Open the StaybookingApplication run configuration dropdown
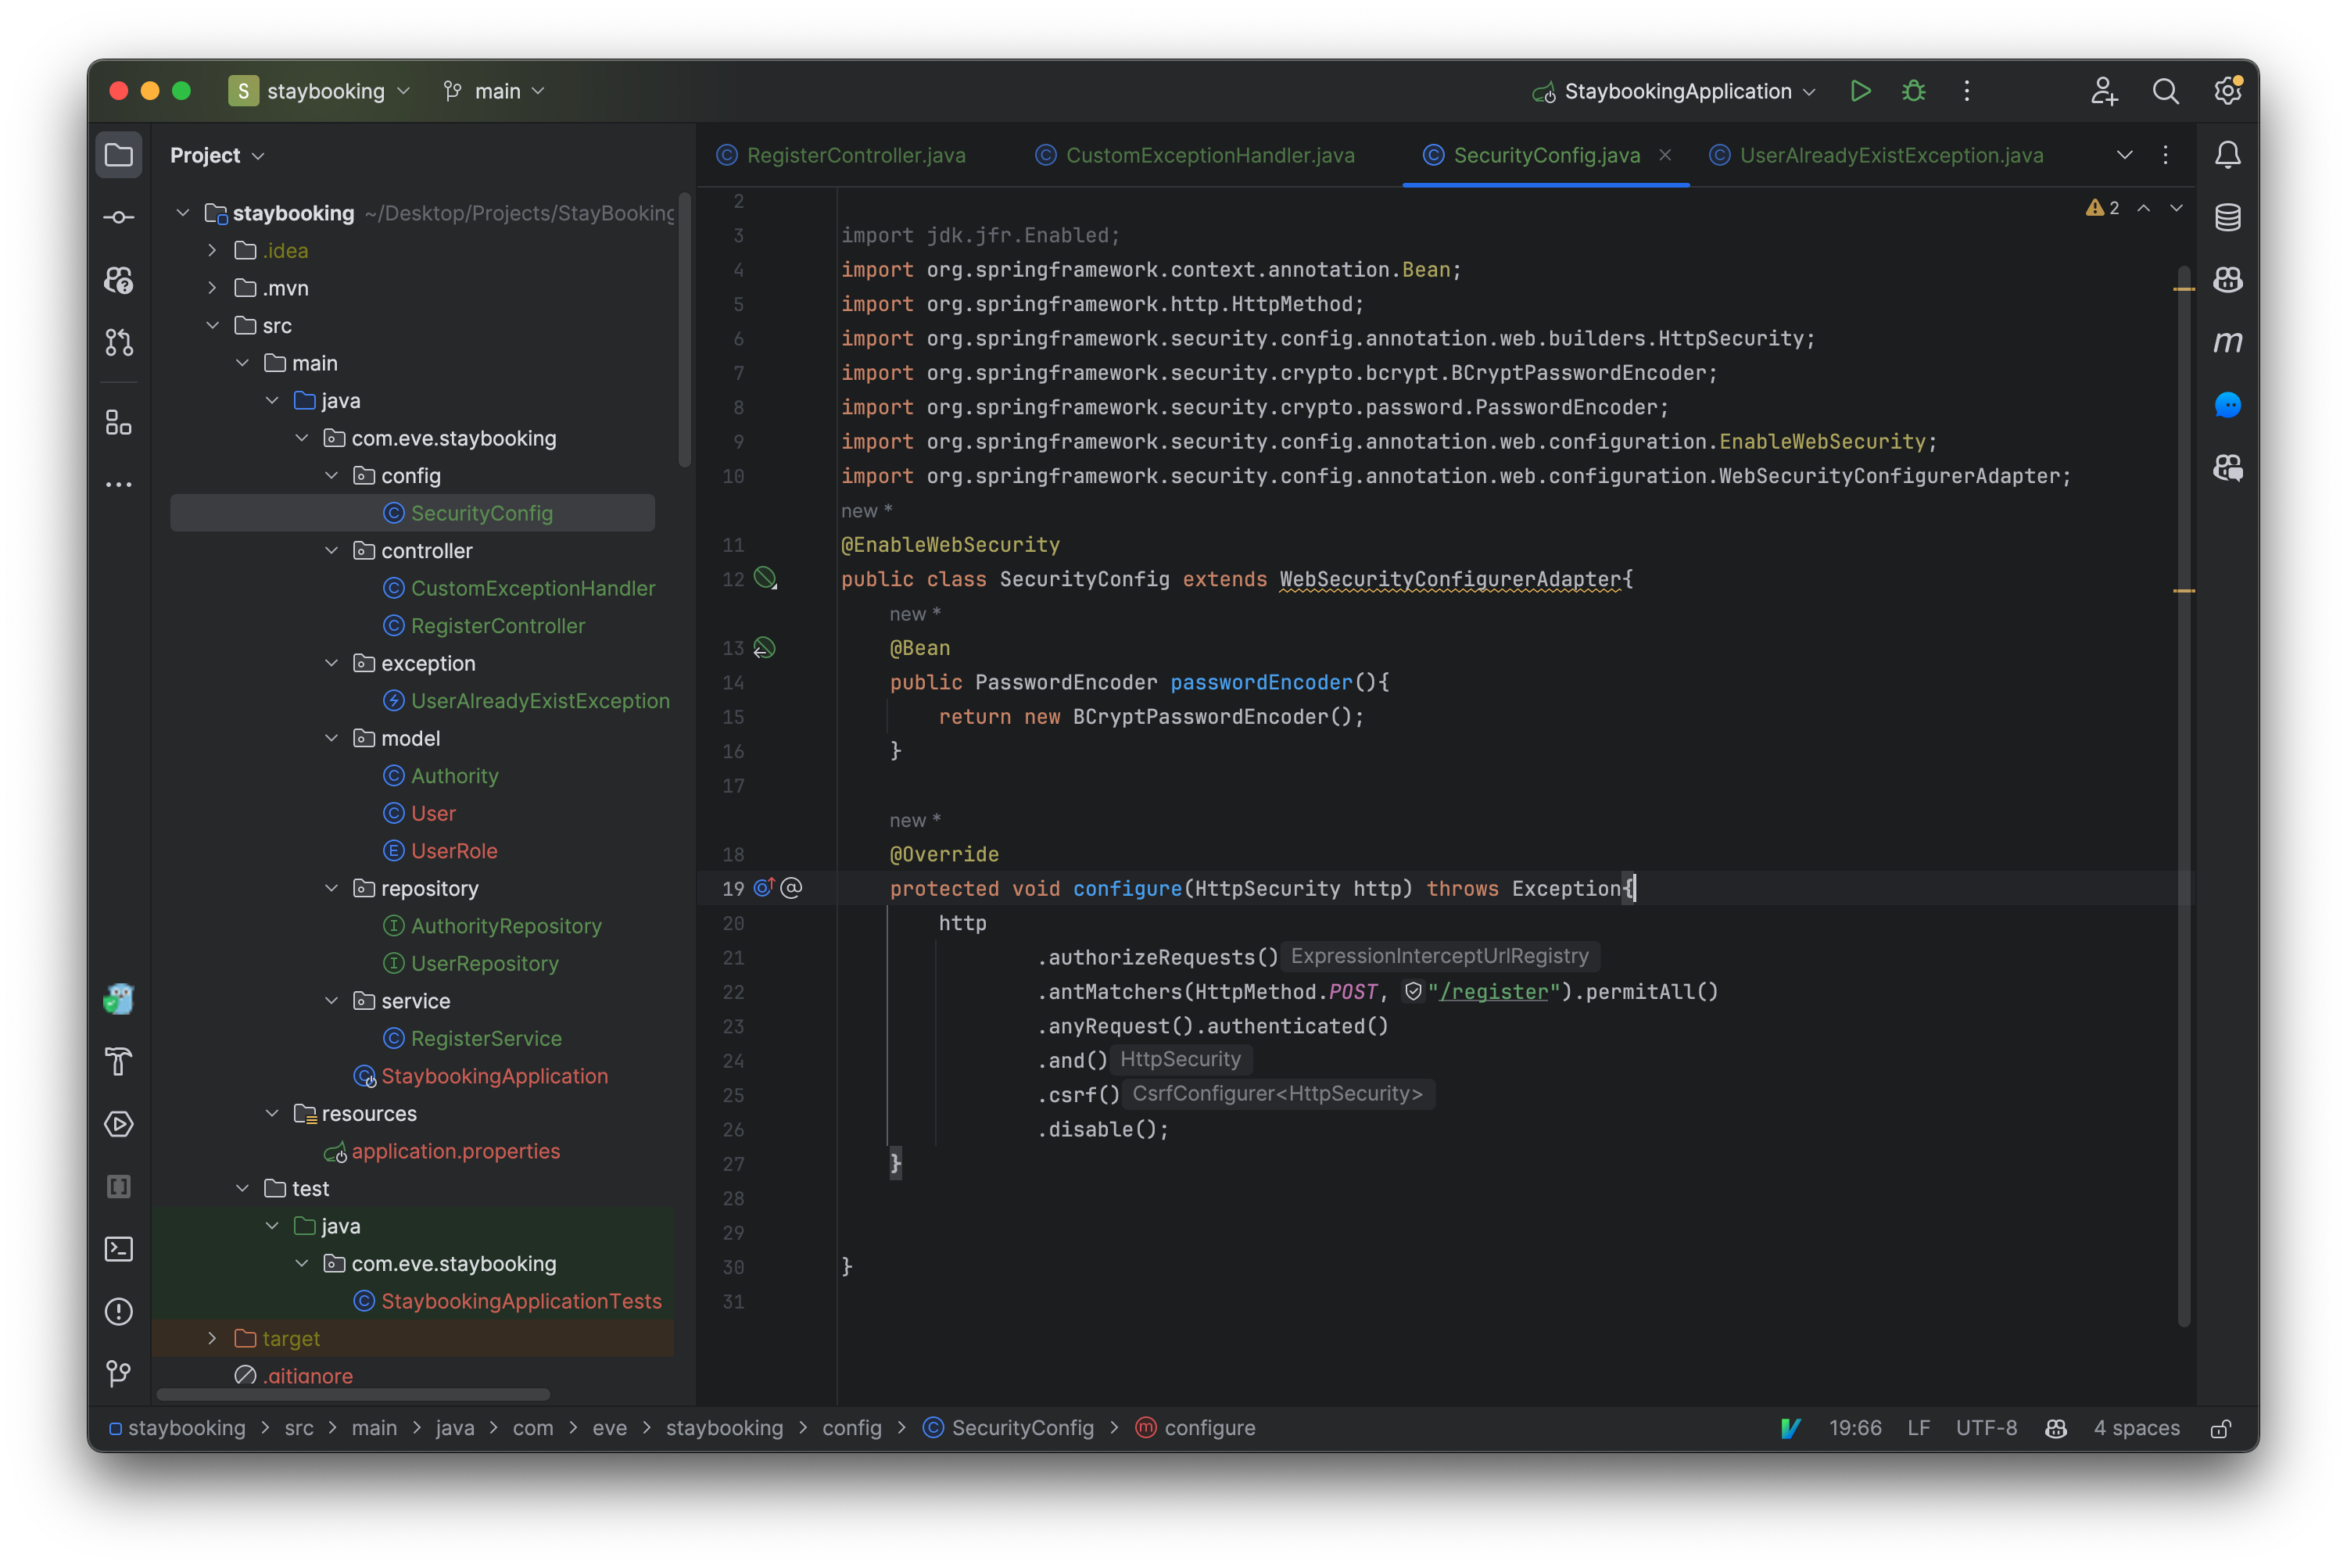The height and width of the screenshot is (1568, 2347). [1676, 91]
